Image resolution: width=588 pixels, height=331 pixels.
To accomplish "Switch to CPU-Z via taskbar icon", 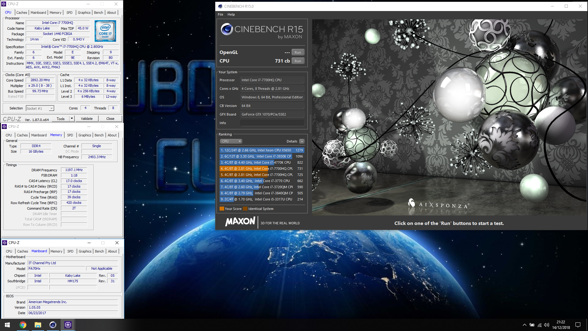I will pyautogui.click(x=68, y=325).
